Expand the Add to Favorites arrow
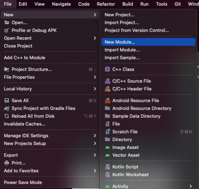This screenshot has width=199, height=189. pos(95,171)
